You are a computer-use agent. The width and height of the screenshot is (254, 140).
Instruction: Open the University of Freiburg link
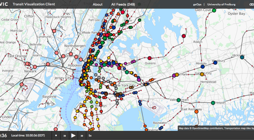(x=222, y=4)
